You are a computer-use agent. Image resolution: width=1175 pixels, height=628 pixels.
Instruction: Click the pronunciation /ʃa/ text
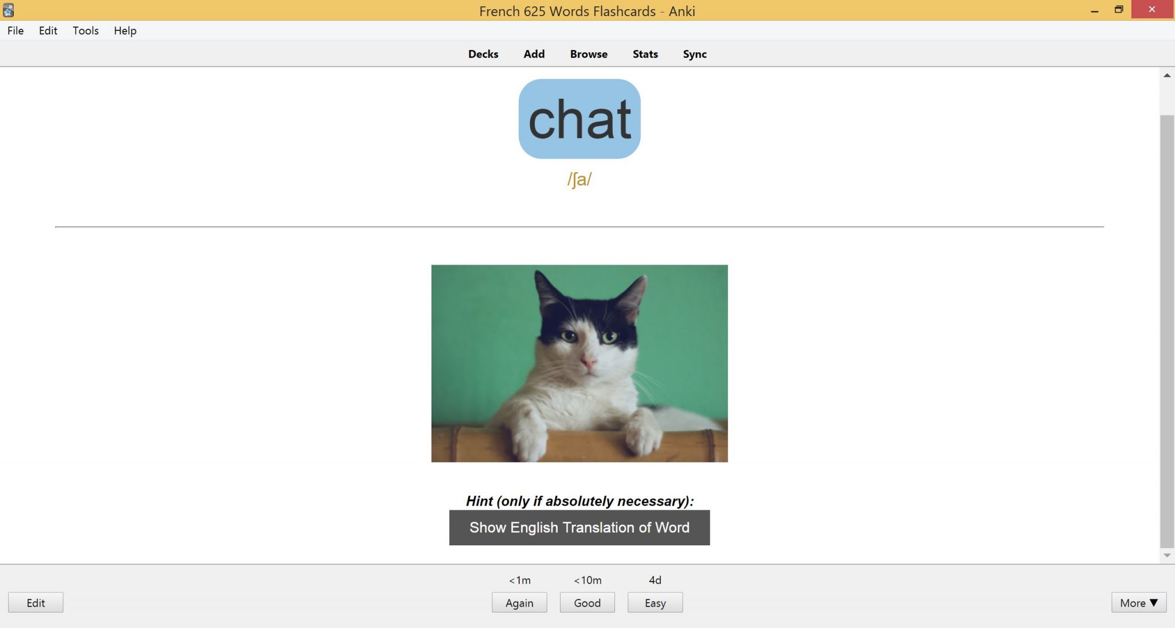(578, 179)
